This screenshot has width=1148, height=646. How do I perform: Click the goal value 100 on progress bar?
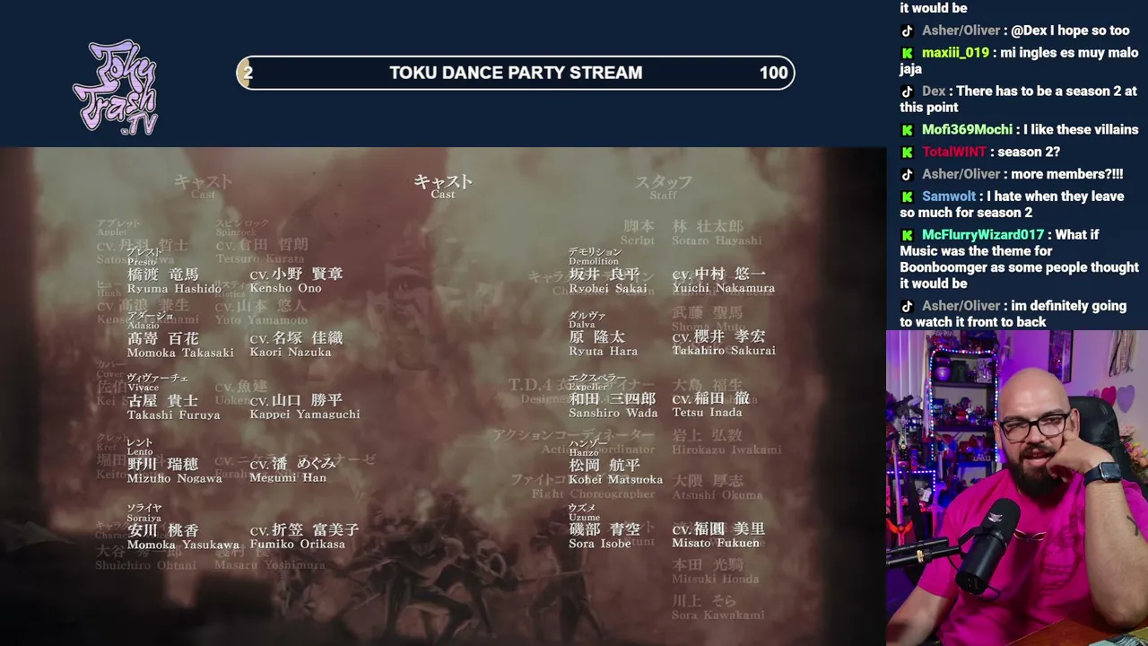point(773,73)
